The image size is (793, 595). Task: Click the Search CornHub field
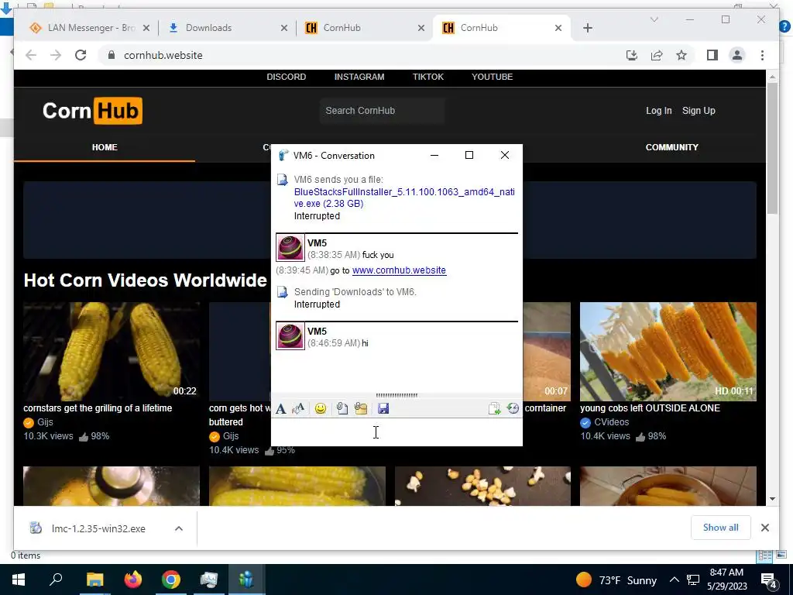(x=382, y=111)
